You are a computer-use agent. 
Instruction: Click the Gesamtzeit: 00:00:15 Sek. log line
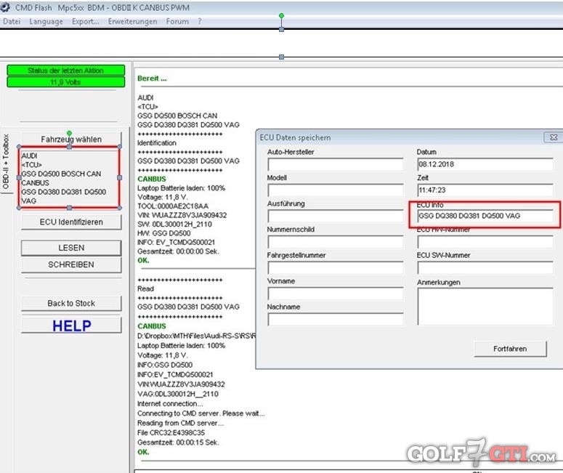(178, 442)
